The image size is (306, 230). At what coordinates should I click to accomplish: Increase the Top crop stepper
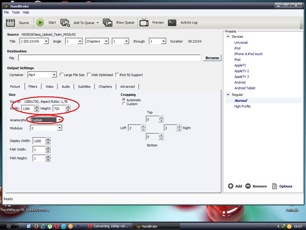161,117
